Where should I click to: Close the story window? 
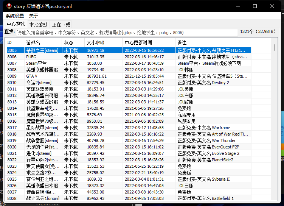[x=272, y=6]
